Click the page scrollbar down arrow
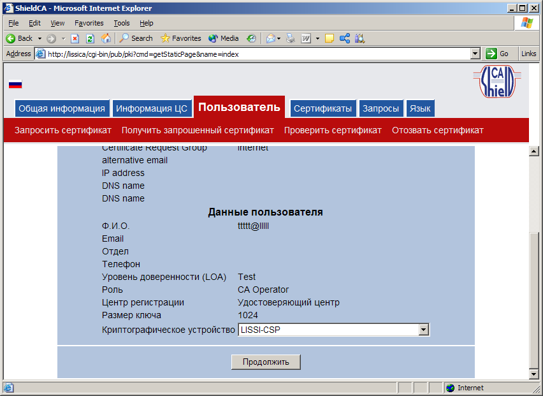Image resolution: width=543 pixels, height=396 pixels. [x=534, y=373]
